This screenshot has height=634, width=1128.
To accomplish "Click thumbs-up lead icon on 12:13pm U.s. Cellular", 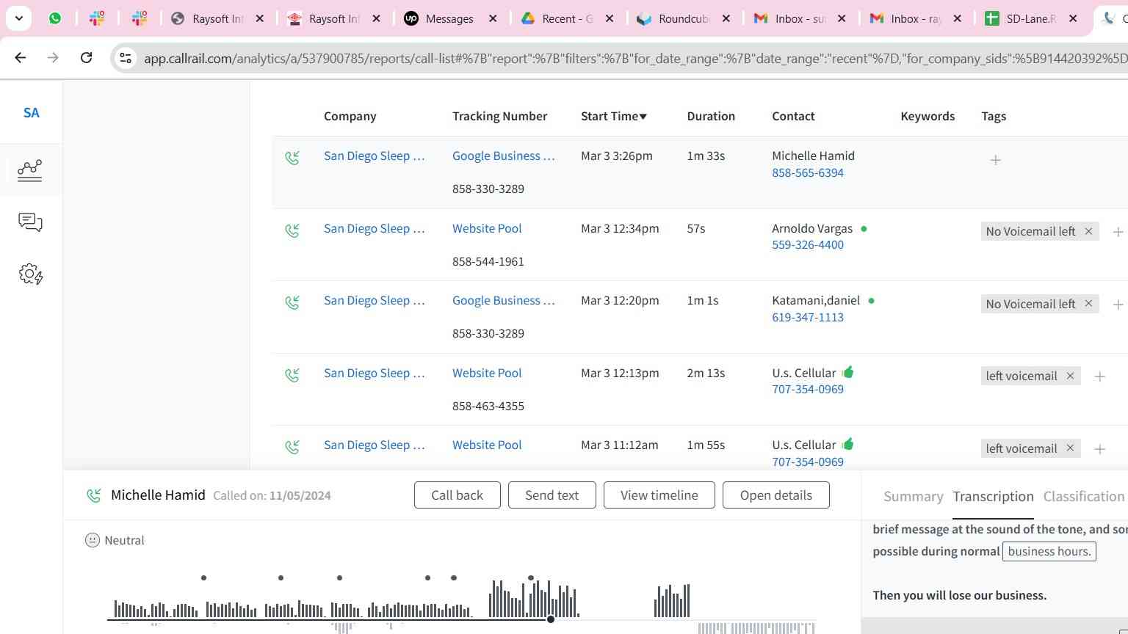I will tap(847, 372).
